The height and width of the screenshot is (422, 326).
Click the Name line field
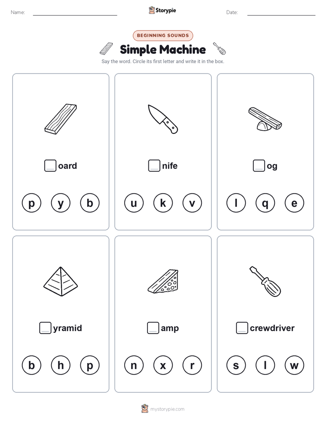point(75,12)
